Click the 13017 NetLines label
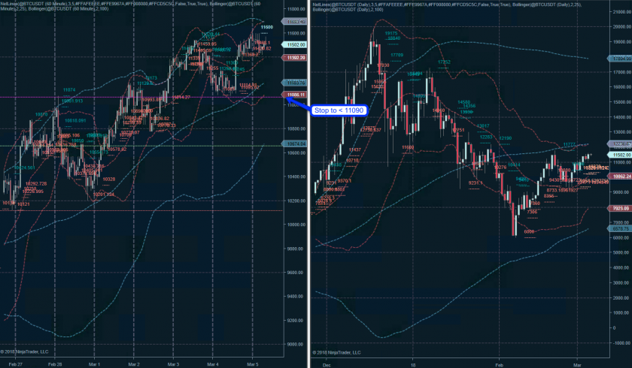The image size is (632, 368). 483,126
